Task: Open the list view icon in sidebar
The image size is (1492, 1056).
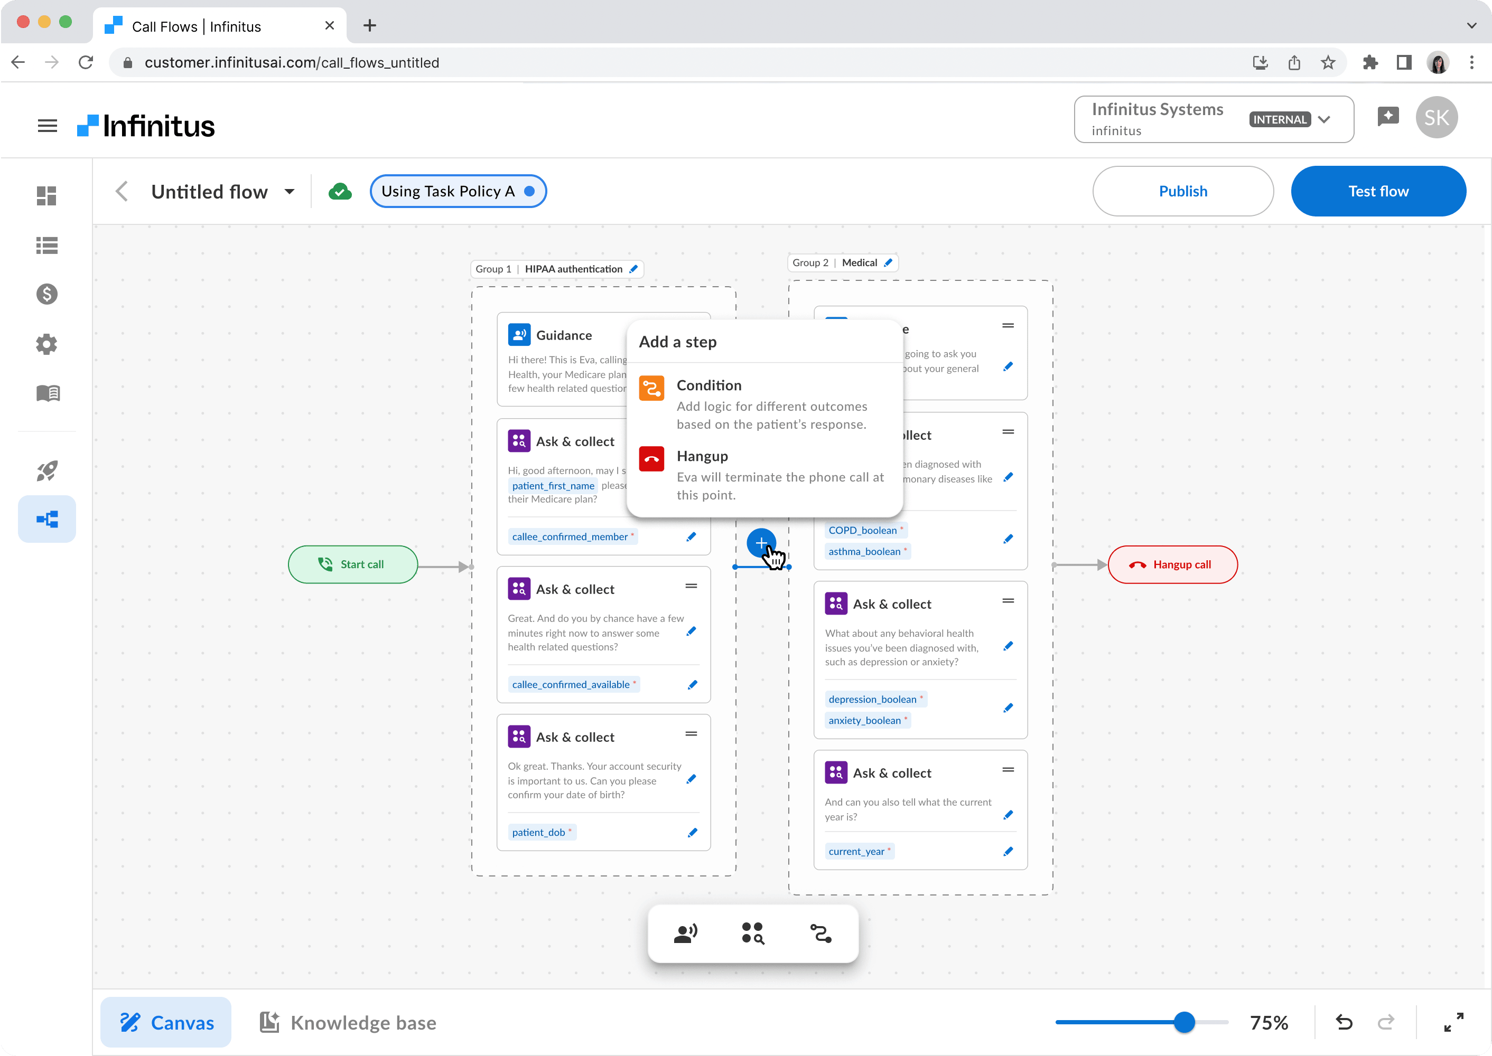Action: tap(47, 245)
